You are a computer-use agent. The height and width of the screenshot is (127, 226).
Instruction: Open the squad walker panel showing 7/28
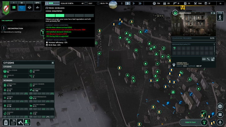tap(220, 16)
